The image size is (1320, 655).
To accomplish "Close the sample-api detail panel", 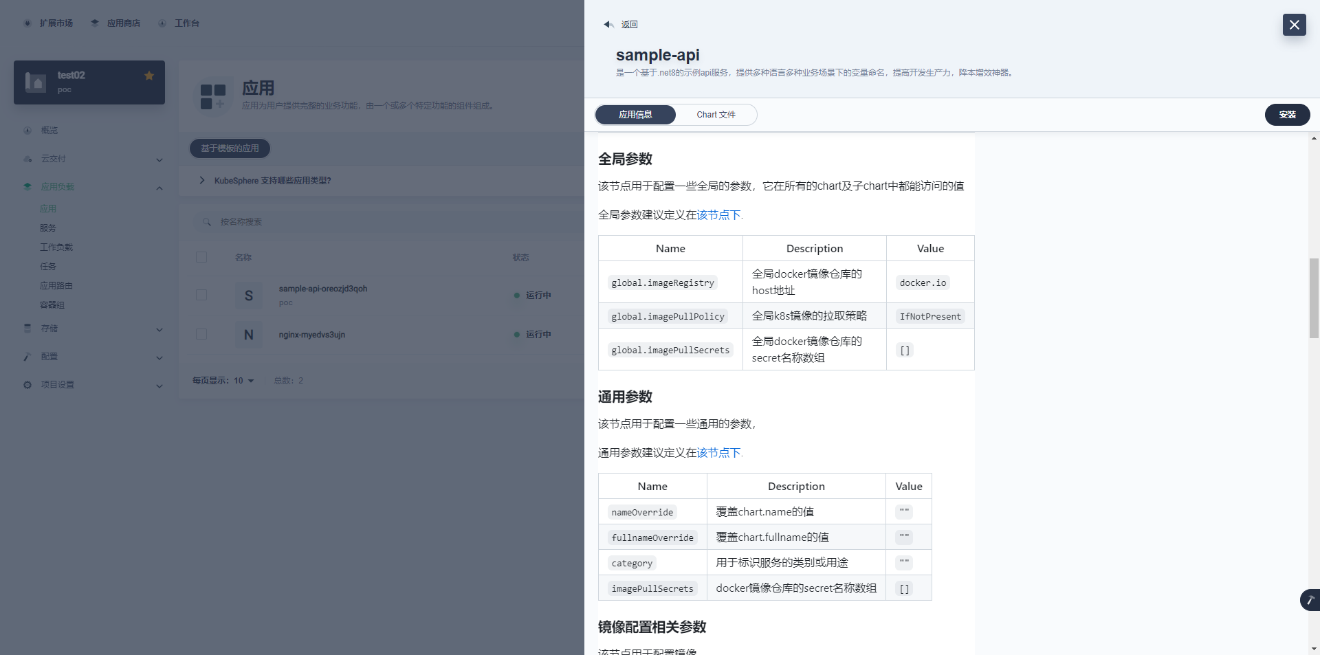I will coord(1294,25).
